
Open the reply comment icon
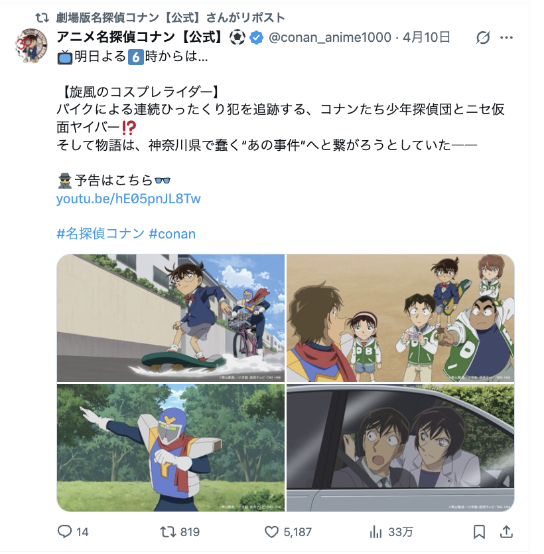point(64,531)
